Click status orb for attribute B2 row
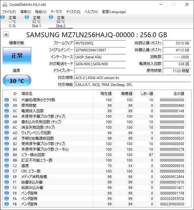Image resolution: width=194 pixels, height=210 pixels. coord(7,144)
